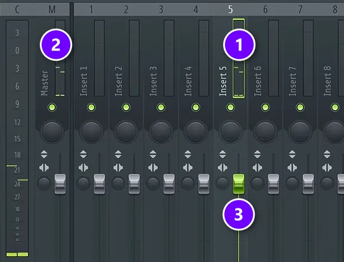The width and height of the screenshot is (344, 262).
Task: Mute Insert 2 using its green LED
Action: point(126,107)
